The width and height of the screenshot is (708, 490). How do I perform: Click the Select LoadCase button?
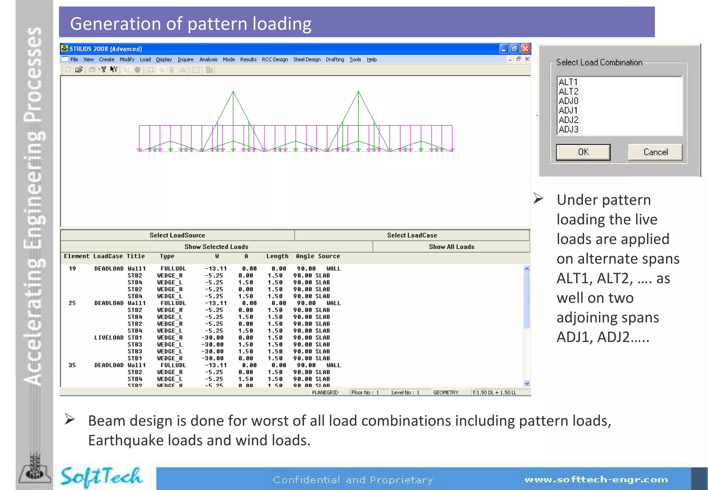pyautogui.click(x=412, y=235)
